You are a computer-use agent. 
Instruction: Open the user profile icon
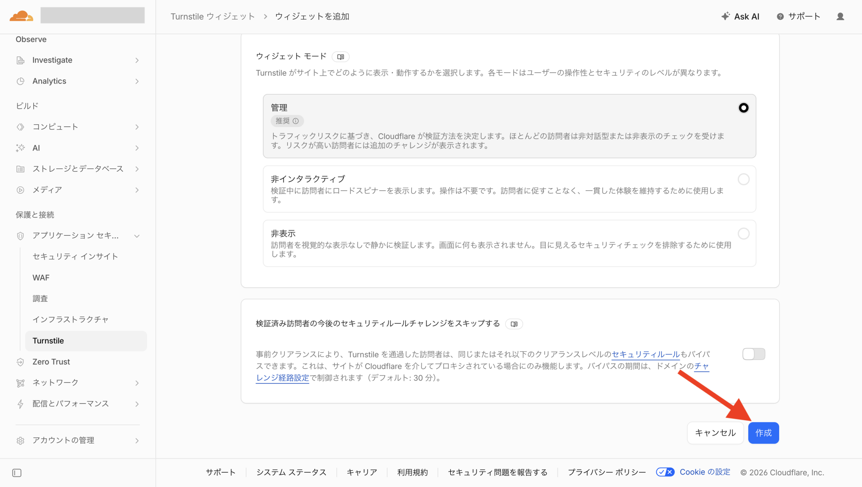(x=840, y=17)
